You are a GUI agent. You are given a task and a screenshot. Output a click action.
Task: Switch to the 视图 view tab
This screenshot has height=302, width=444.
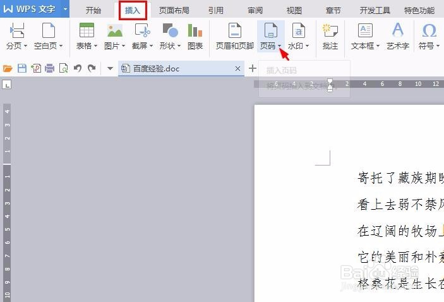point(294,11)
